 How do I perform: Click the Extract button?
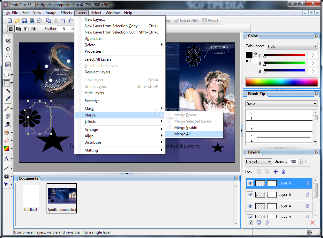[x=210, y=21]
